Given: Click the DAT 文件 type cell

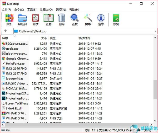Looking at the screenshot, I should [56, 78].
